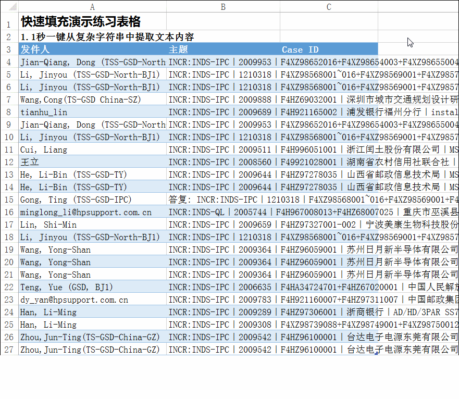Select row header 15
Viewport: 459px width, 399px height.
pyautogui.click(x=9, y=199)
